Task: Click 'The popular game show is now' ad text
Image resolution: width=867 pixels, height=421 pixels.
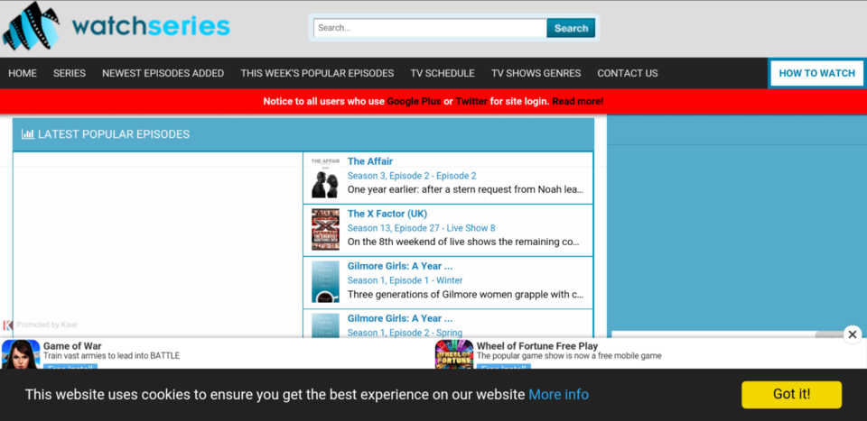Action: 569,356
